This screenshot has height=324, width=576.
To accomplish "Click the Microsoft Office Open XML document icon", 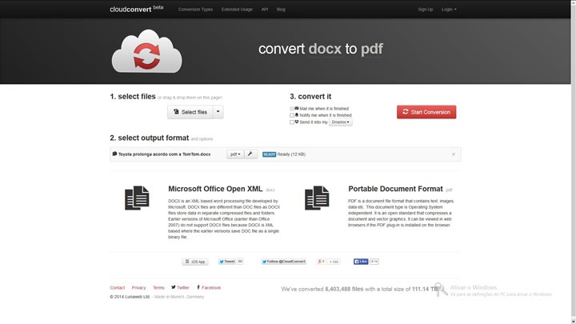I will [x=137, y=198].
